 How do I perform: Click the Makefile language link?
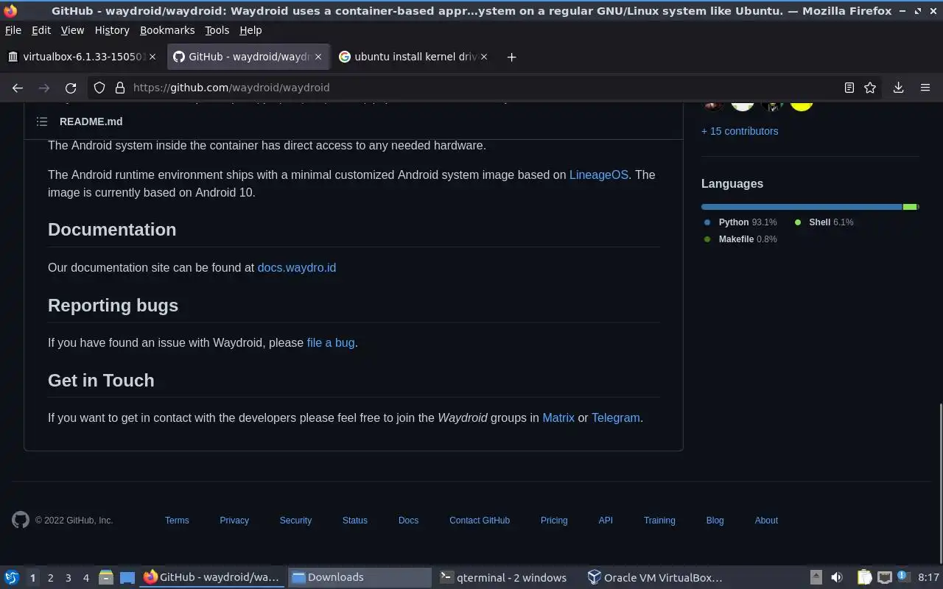(x=740, y=239)
